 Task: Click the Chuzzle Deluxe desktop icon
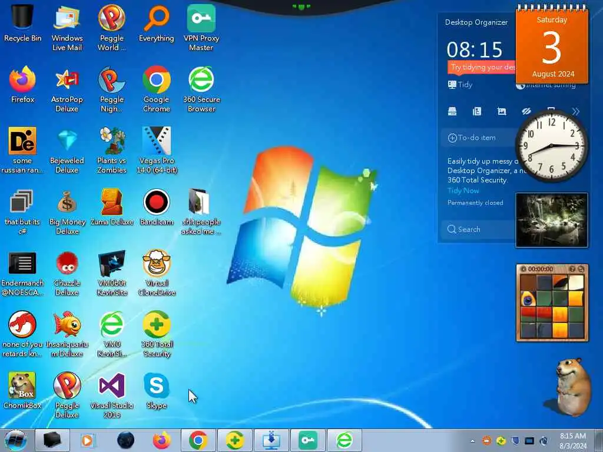click(67, 272)
